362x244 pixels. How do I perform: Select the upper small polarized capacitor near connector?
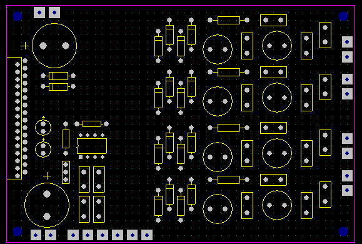pos(43,127)
